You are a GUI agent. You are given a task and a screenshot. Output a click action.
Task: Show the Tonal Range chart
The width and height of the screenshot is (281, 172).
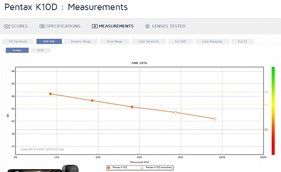pyautogui.click(x=115, y=42)
